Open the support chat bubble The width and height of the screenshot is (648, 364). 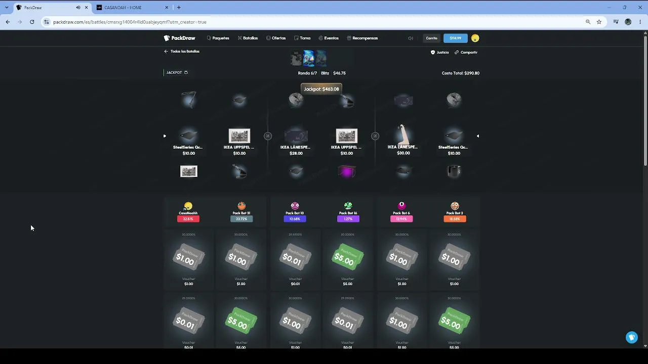pos(632,337)
